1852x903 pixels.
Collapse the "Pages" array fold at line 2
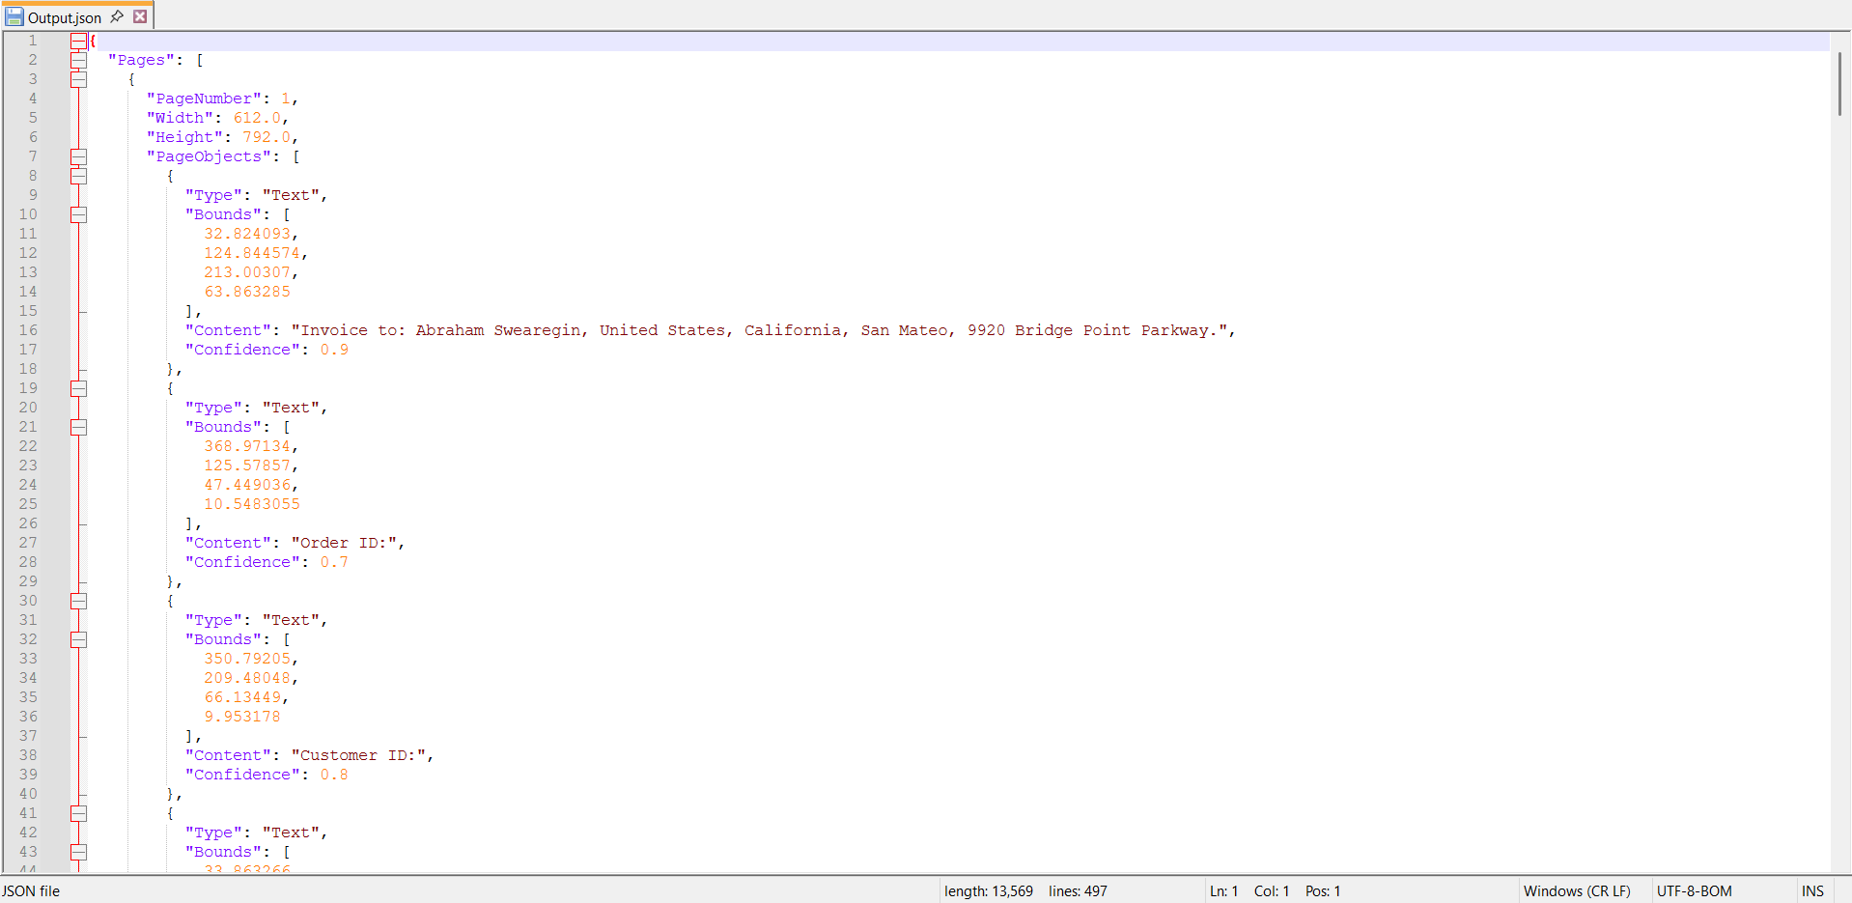coord(78,60)
